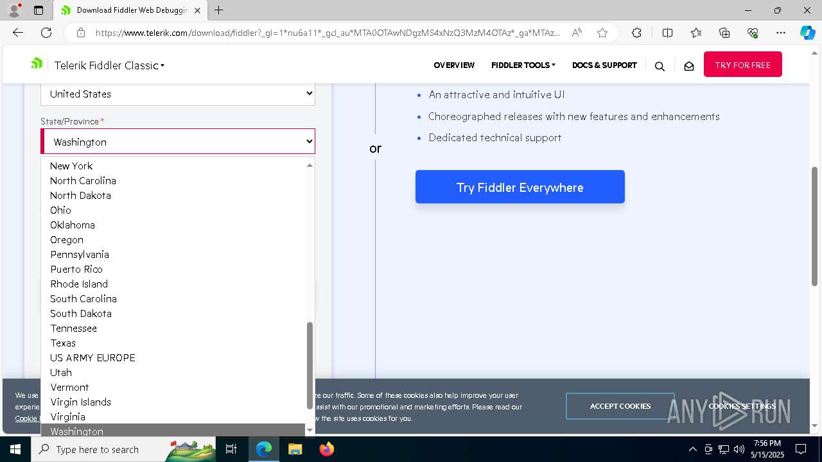The image size is (822, 462).
Task: Open Browser essentials heart icon
Action: [753, 33]
